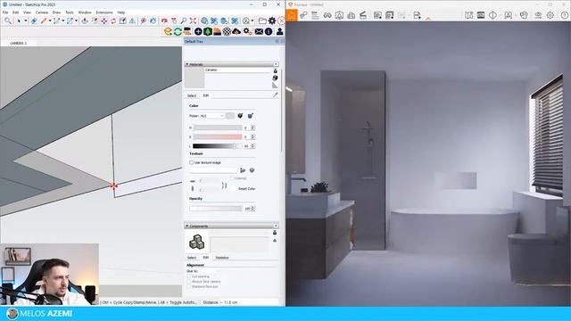Screen dimensions: 571x321
Task: Click the checkered sphere material icon
Action: (x=227, y=32)
